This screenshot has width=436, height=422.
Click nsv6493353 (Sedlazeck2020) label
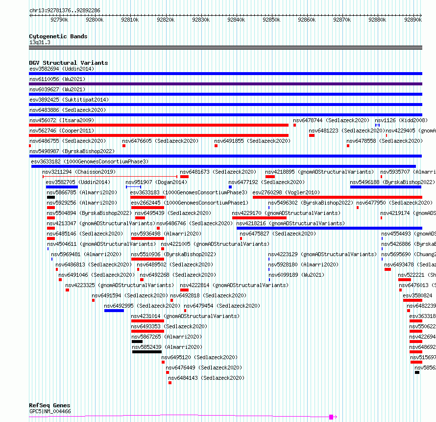tap(169, 326)
